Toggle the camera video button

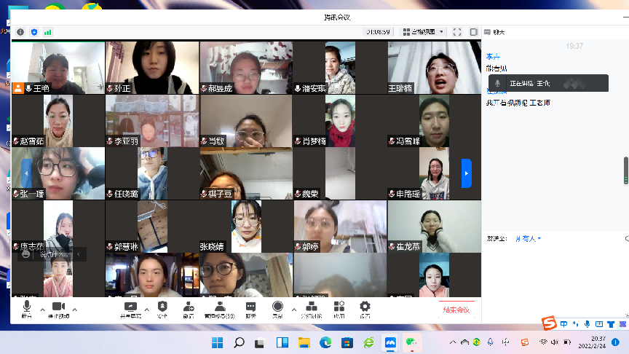click(x=58, y=308)
